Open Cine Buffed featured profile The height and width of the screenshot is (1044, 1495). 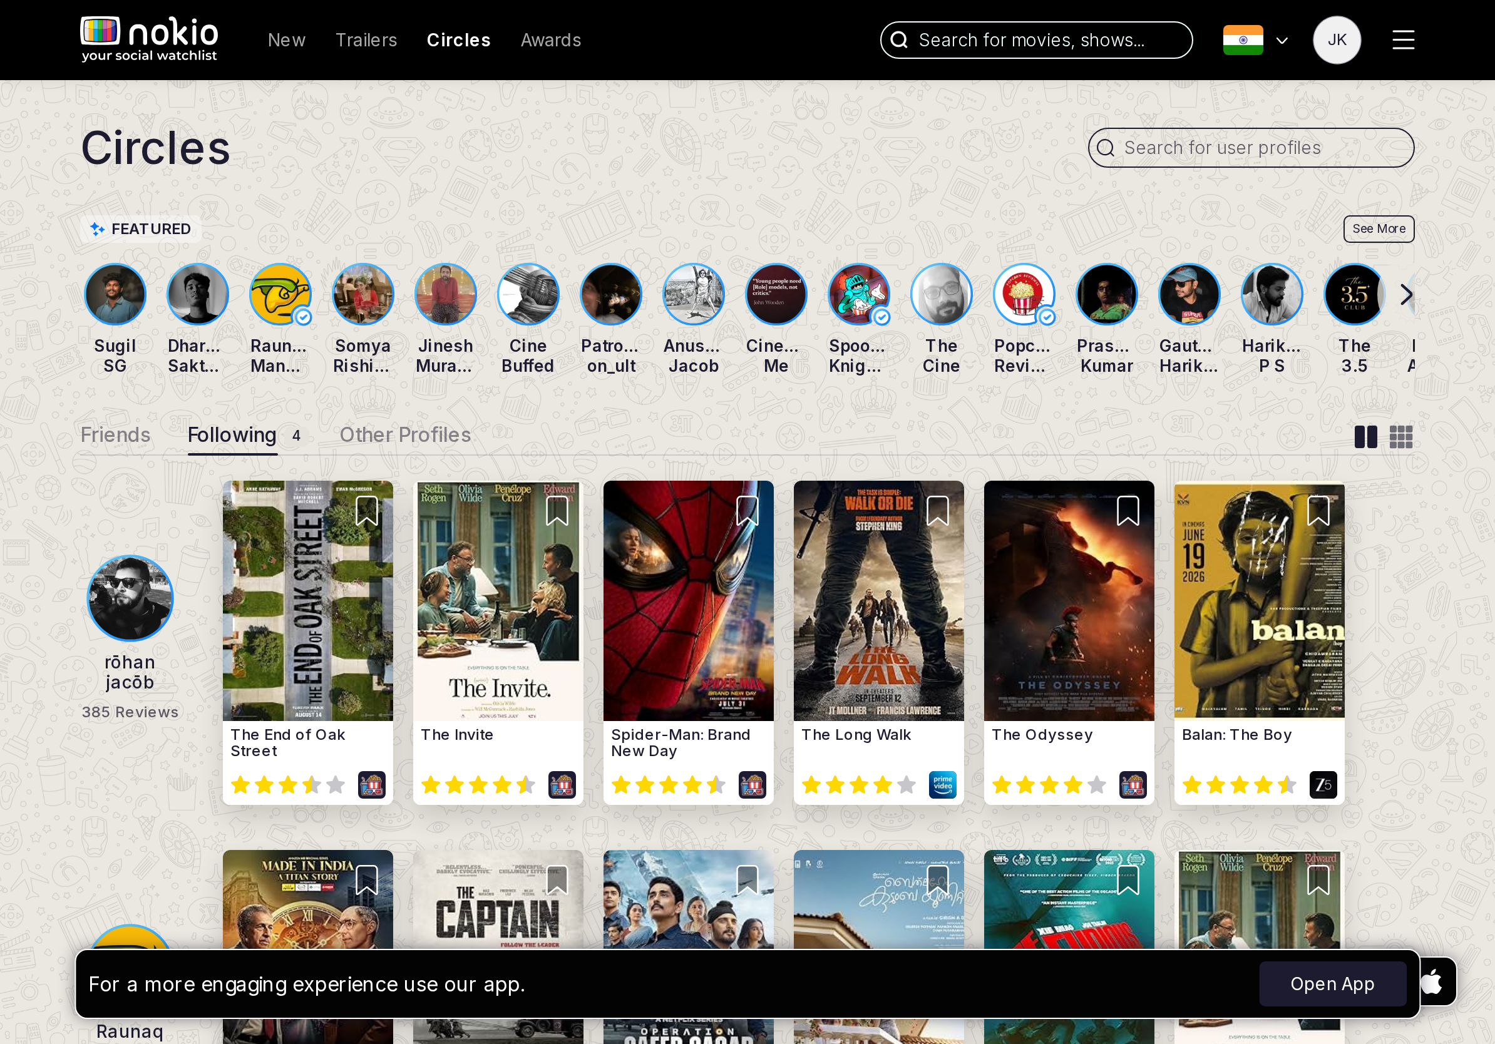(x=528, y=294)
